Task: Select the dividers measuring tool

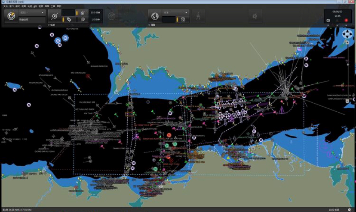Action: (198, 16)
